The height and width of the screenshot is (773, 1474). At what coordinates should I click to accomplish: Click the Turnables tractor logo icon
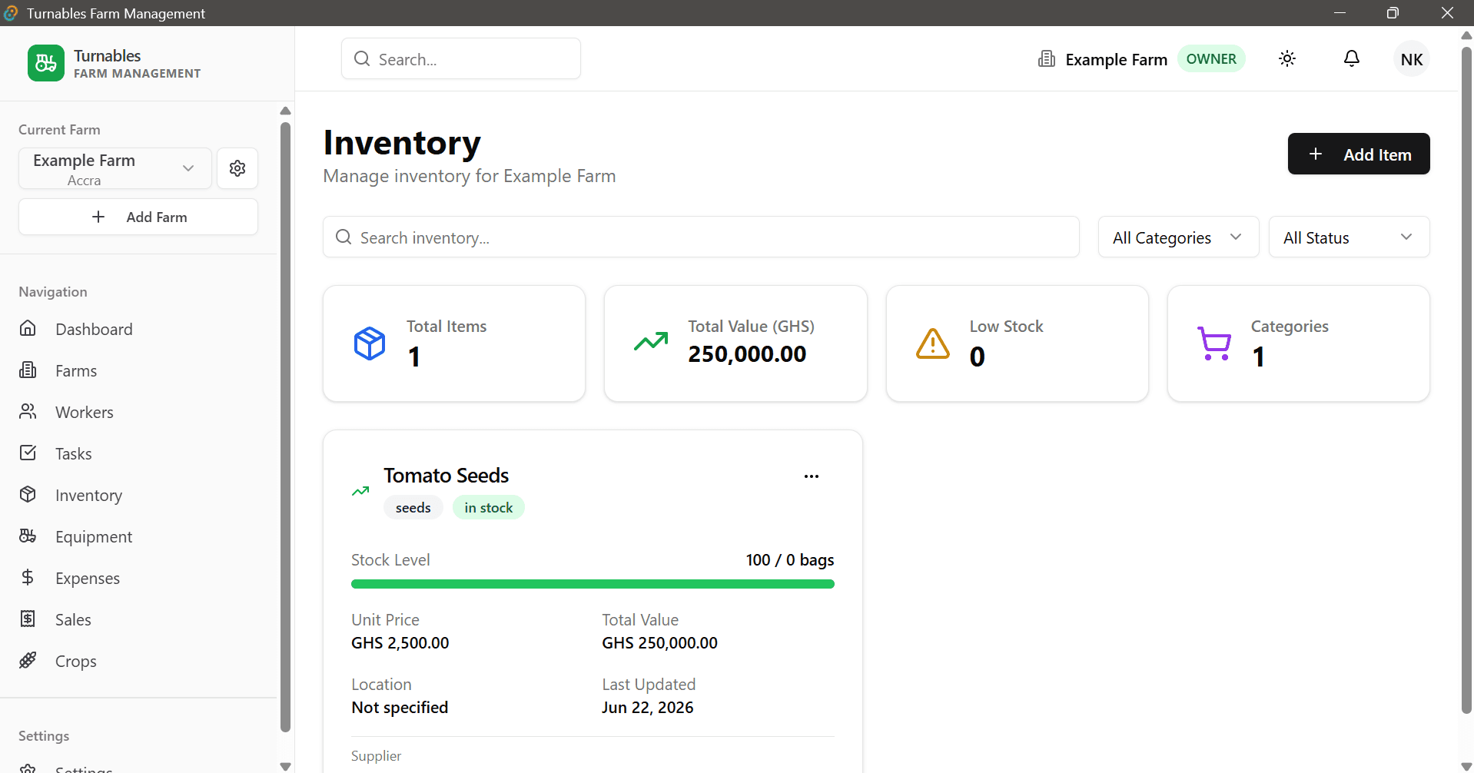click(x=46, y=63)
